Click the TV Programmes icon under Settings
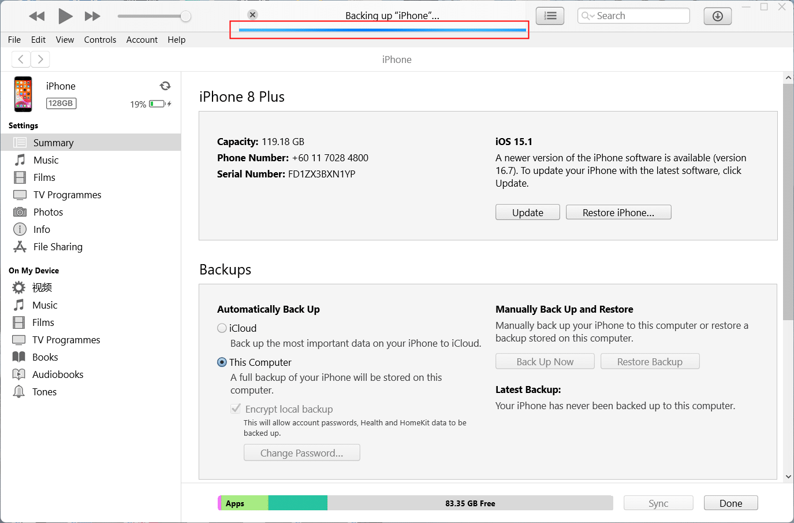The width and height of the screenshot is (794, 523). point(20,195)
